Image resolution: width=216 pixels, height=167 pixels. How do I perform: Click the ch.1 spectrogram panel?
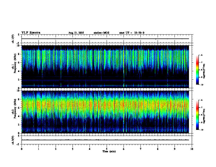(105, 67)
